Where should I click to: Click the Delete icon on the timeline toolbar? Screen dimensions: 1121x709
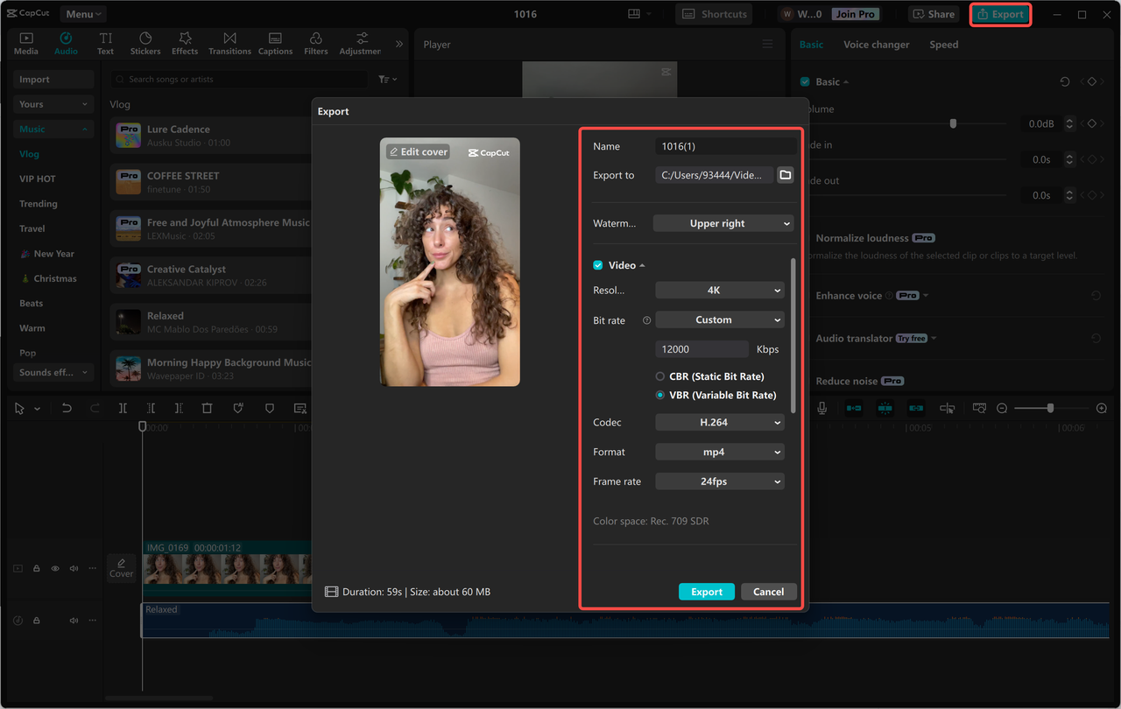[207, 408]
